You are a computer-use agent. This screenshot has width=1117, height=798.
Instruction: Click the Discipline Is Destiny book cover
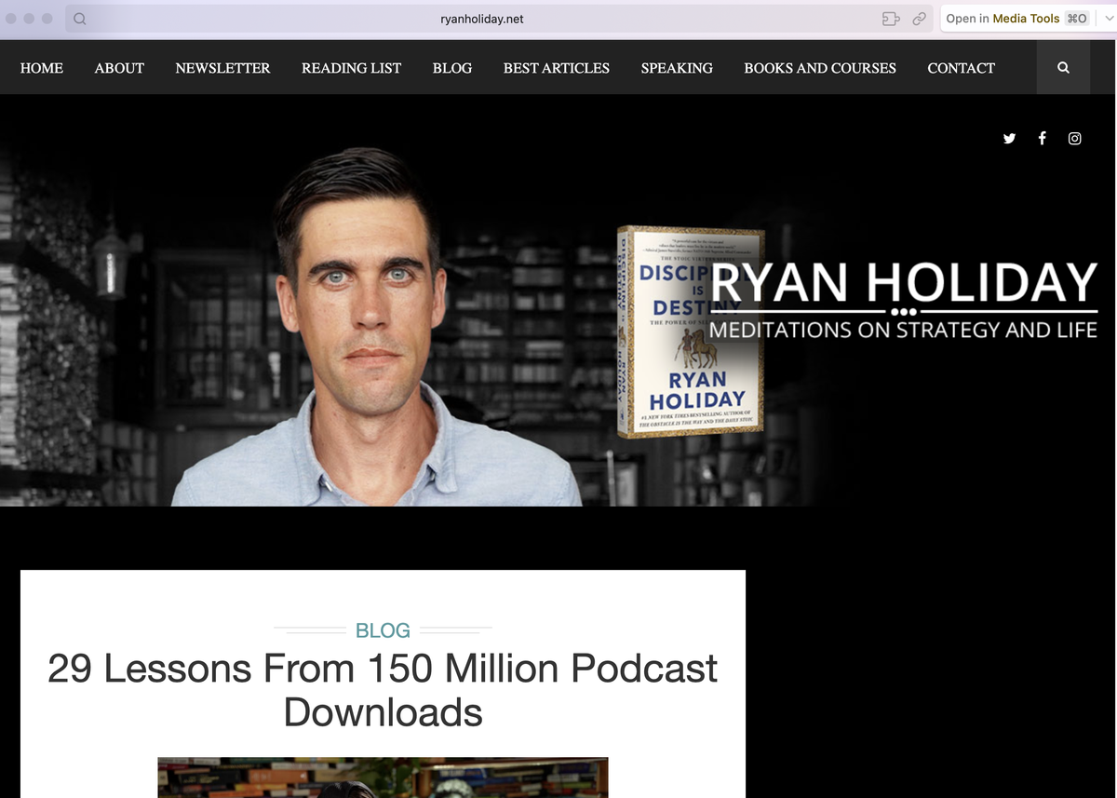pyautogui.click(x=689, y=332)
